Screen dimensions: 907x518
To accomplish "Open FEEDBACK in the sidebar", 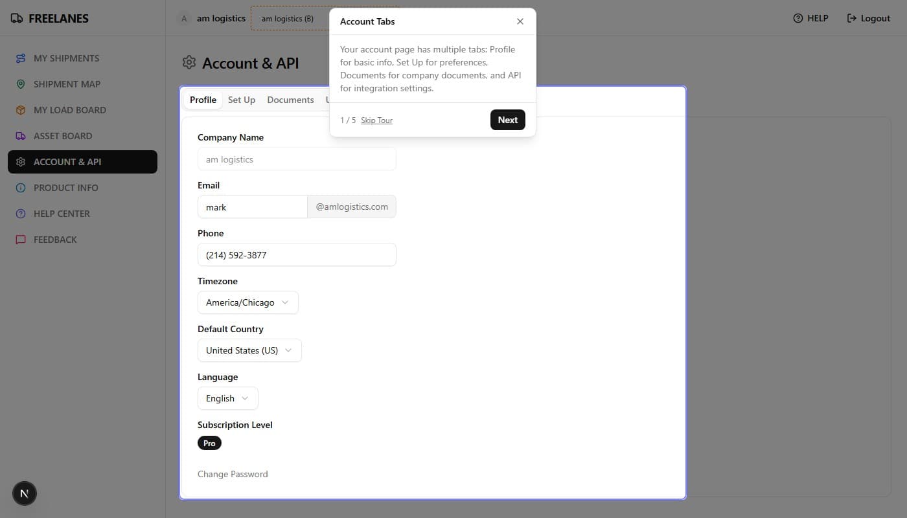I will 82,240.
